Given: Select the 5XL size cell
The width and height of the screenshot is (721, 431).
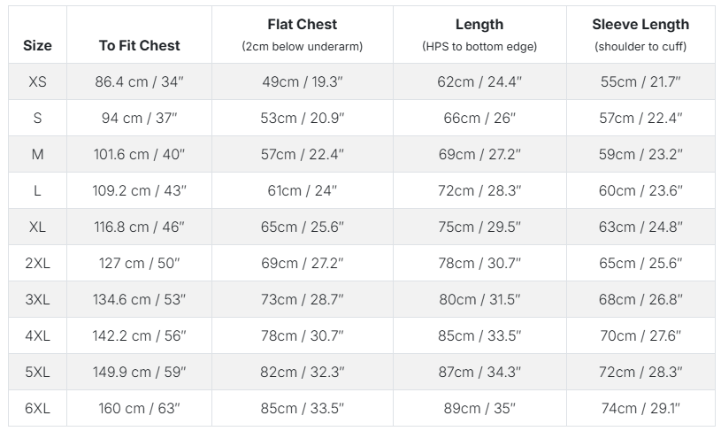Looking at the screenshot, I should tap(37, 372).
